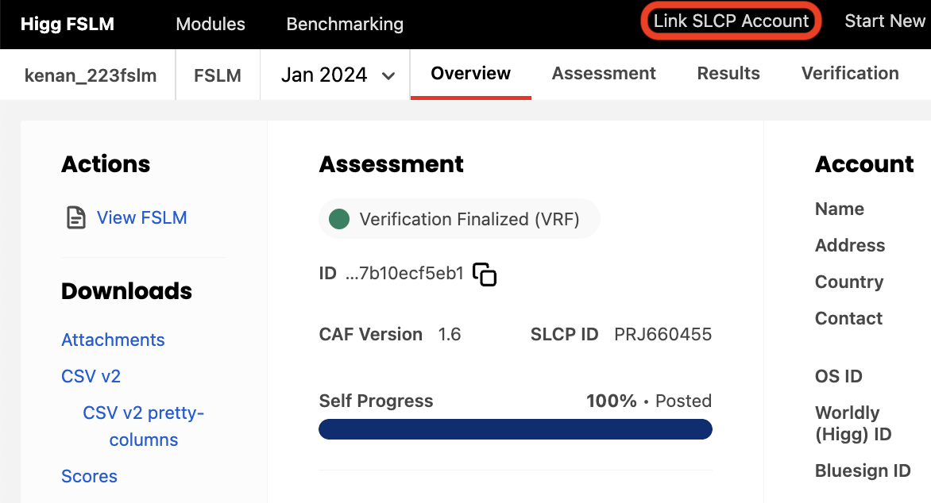This screenshot has height=503, width=931.
Task: Click the Contact label in Account
Action: point(848,318)
